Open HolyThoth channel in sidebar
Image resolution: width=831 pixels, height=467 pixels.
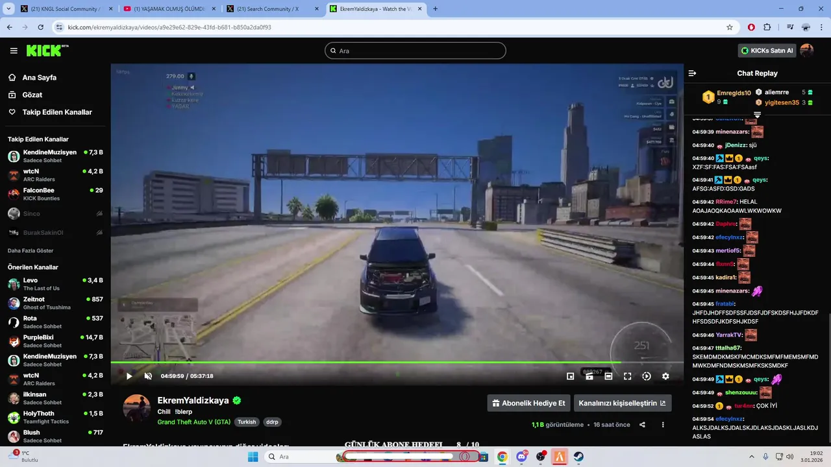[x=55, y=417]
